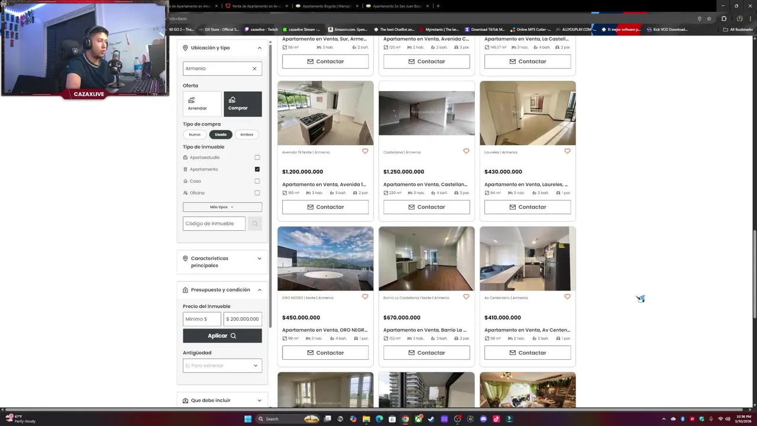Switch to the Venta de Apartamento tab

tap(257, 6)
